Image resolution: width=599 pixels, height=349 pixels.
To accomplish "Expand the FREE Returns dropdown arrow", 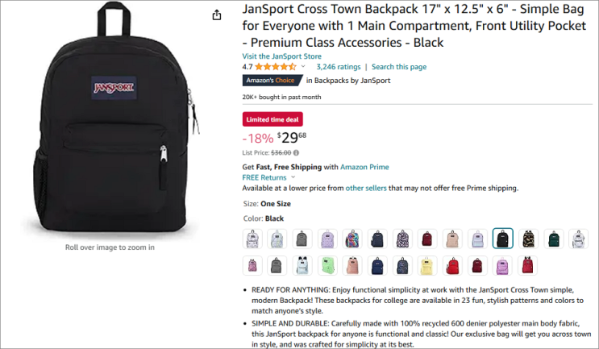I will coord(293,177).
